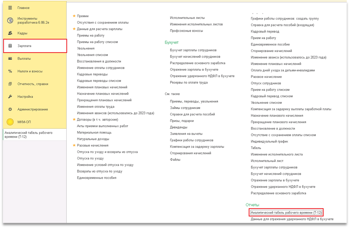Image resolution: width=350 pixels, height=228 pixels.
Task: Go to Займы сотрудникам
Action: [185, 108]
